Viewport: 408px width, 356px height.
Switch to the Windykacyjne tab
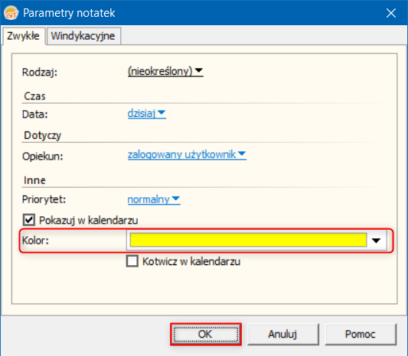83,36
